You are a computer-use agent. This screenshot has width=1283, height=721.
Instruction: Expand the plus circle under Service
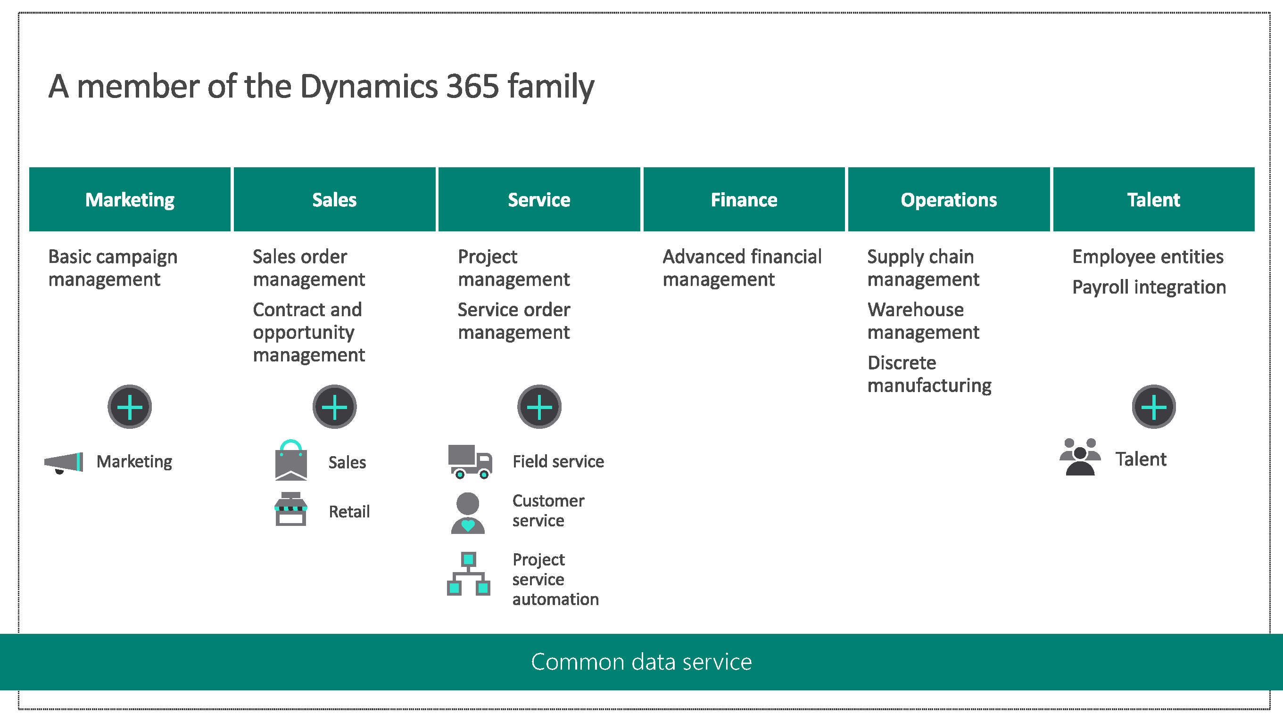point(539,407)
